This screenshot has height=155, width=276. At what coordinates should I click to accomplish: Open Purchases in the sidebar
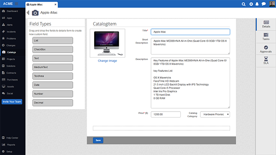[x=12, y=80]
